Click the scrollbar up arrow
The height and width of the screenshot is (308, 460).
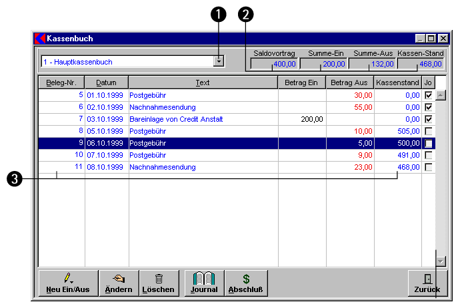(441, 94)
